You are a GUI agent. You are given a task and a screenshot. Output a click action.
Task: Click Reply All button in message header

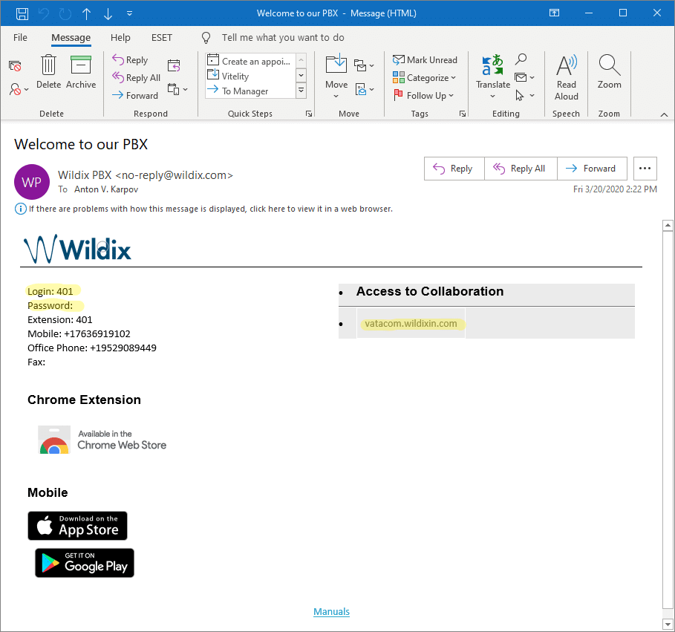pyautogui.click(x=521, y=169)
